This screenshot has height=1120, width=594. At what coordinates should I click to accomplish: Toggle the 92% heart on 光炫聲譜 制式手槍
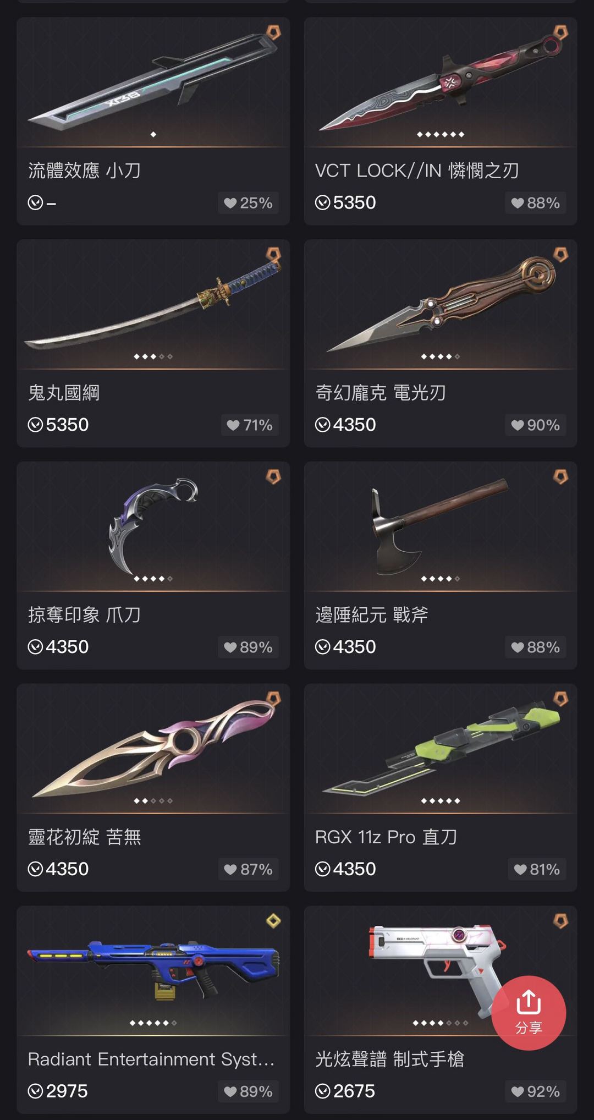535,1091
